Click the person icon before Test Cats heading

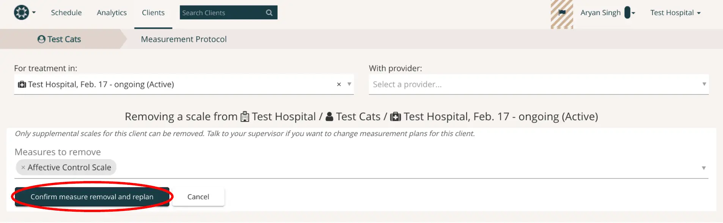pos(330,116)
